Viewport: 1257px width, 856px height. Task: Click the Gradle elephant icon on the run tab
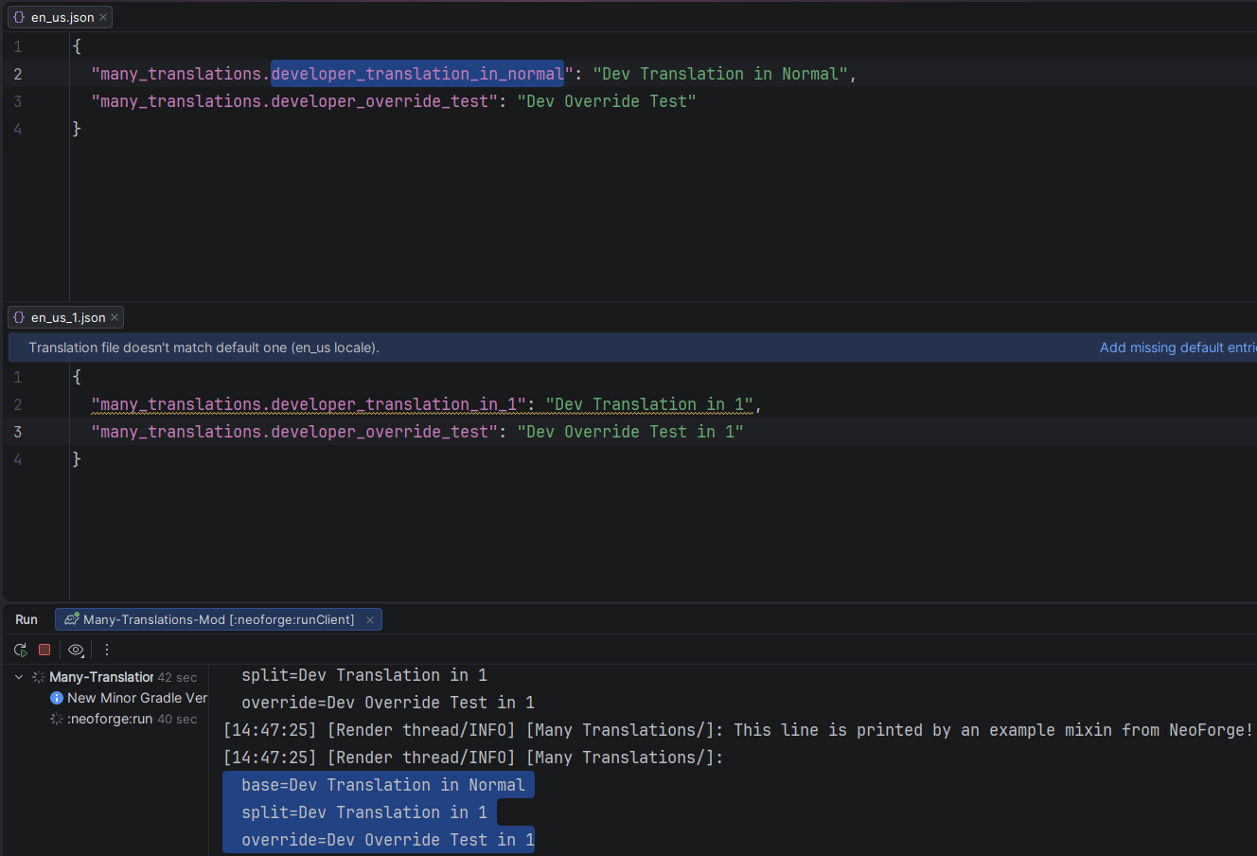tap(71, 619)
